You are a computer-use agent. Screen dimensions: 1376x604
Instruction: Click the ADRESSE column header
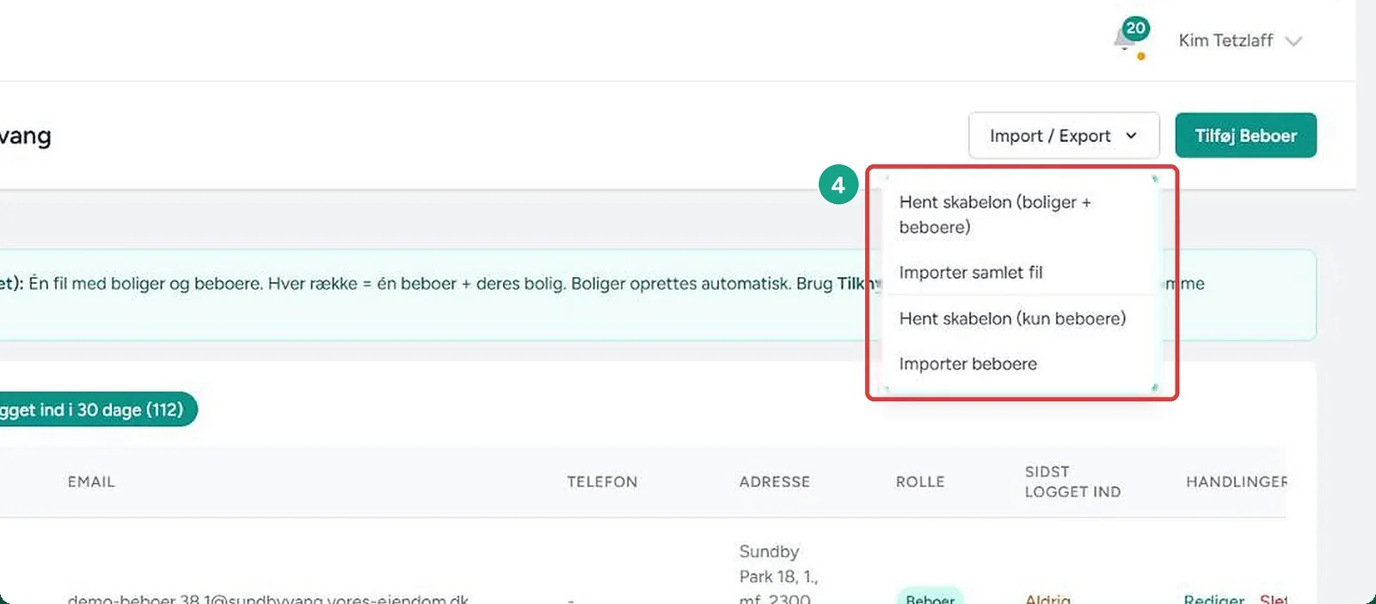[774, 482]
